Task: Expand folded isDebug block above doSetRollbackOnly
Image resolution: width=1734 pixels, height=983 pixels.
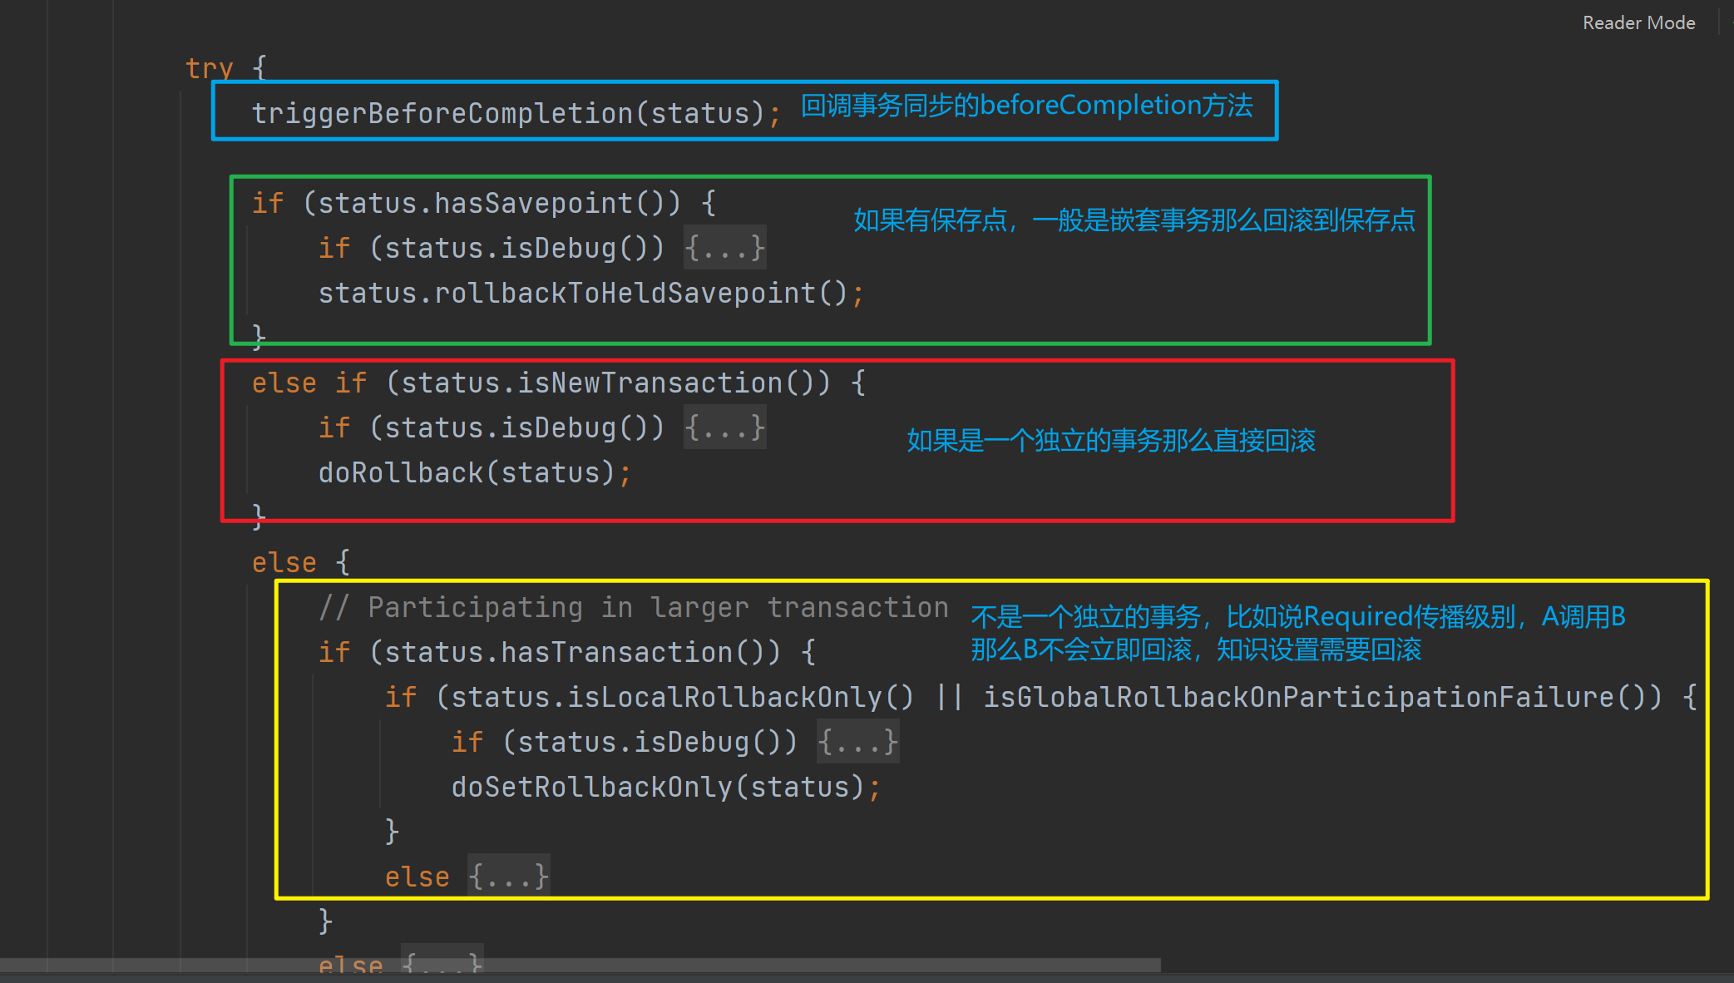Action: tap(857, 742)
